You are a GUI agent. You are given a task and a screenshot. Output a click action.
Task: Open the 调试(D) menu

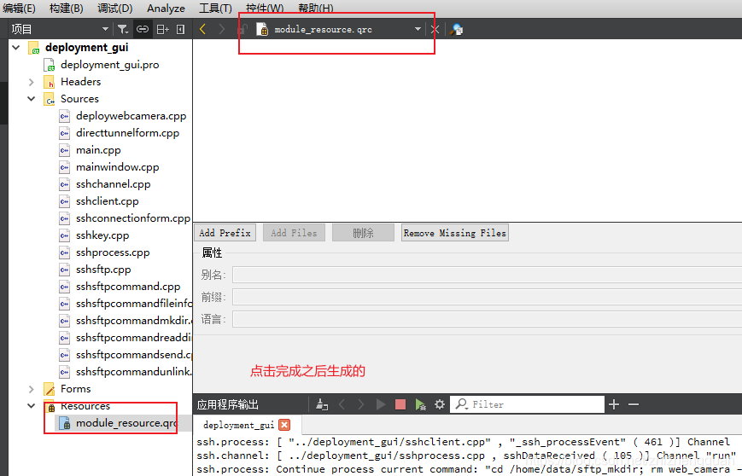click(x=115, y=8)
